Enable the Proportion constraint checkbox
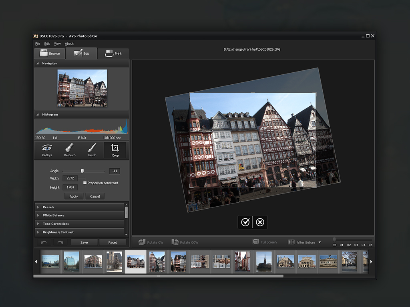Image resolution: width=410 pixels, height=307 pixels. pyautogui.click(x=84, y=182)
